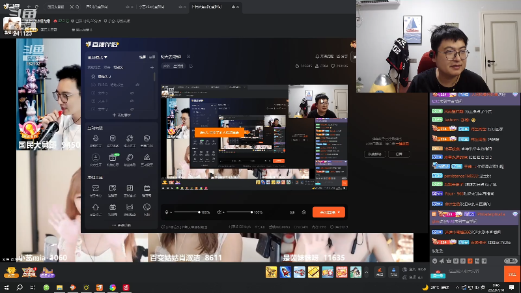Viewport: 521px width, 293px height.
Task: Click the magnifier search icon in top bar
Action: point(77,7)
